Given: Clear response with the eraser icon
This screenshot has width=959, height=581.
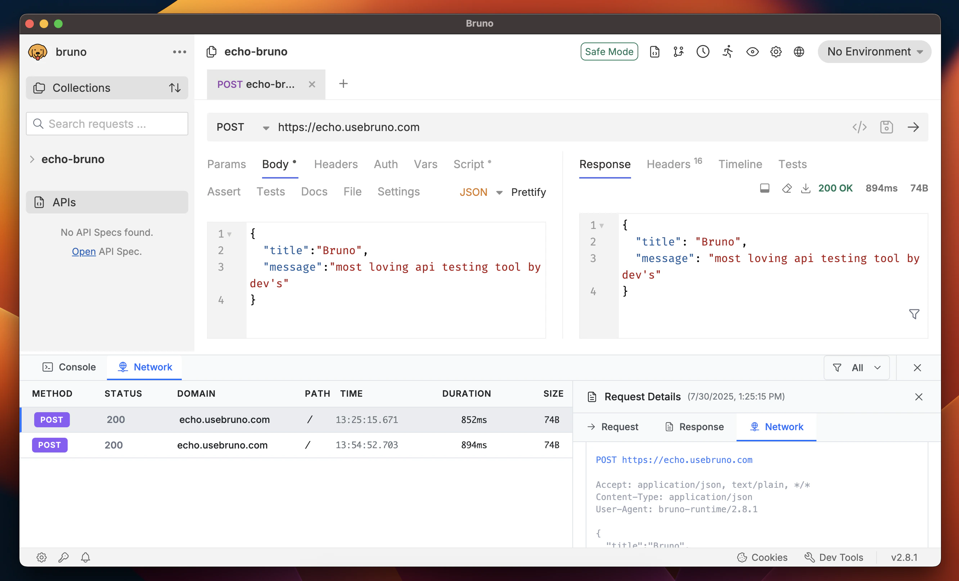Looking at the screenshot, I should [x=787, y=188].
